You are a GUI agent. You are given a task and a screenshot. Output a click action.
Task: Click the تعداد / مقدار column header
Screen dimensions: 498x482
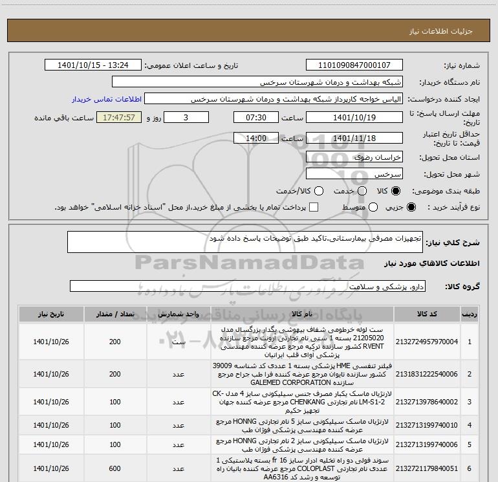(115, 314)
